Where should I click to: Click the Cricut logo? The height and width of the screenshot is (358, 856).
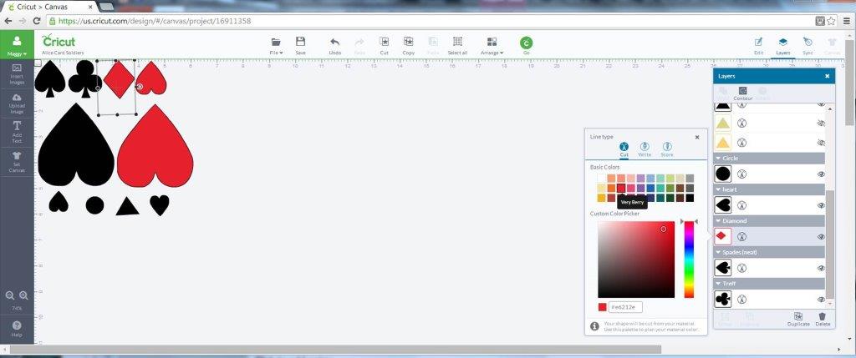[59, 41]
